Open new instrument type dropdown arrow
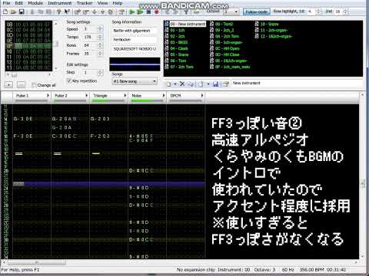Image resolution: width=369 pixels, height=276 pixels. click(175, 84)
